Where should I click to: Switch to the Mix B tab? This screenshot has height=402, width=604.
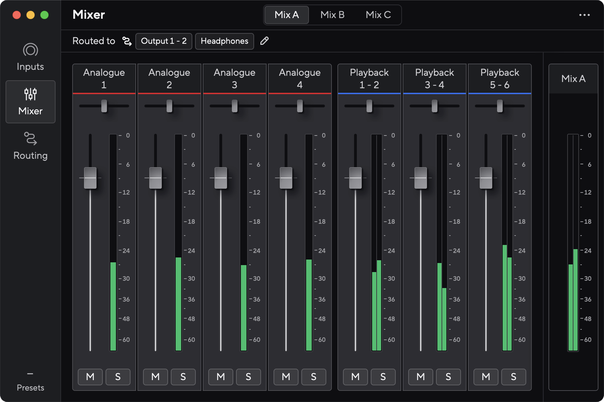pyautogui.click(x=332, y=15)
